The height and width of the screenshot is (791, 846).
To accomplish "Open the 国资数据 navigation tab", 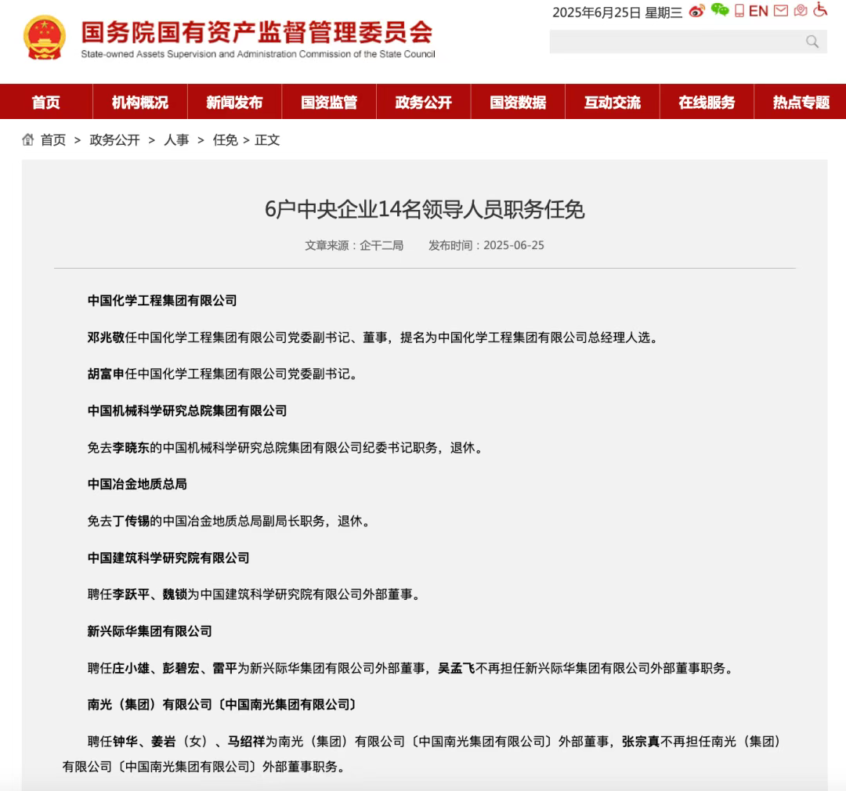I will pyautogui.click(x=518, y=102).
